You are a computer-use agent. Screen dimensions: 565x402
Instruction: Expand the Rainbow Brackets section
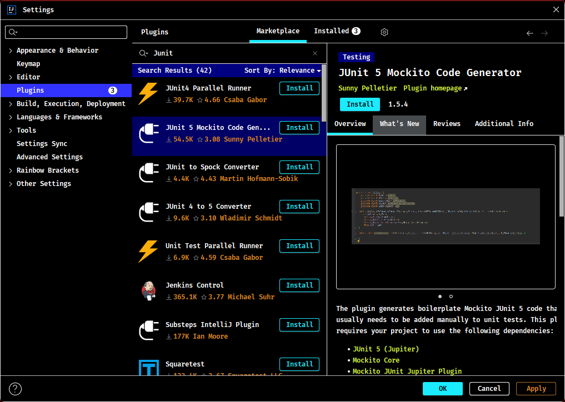pyautogui.click(x=11, y=170)
